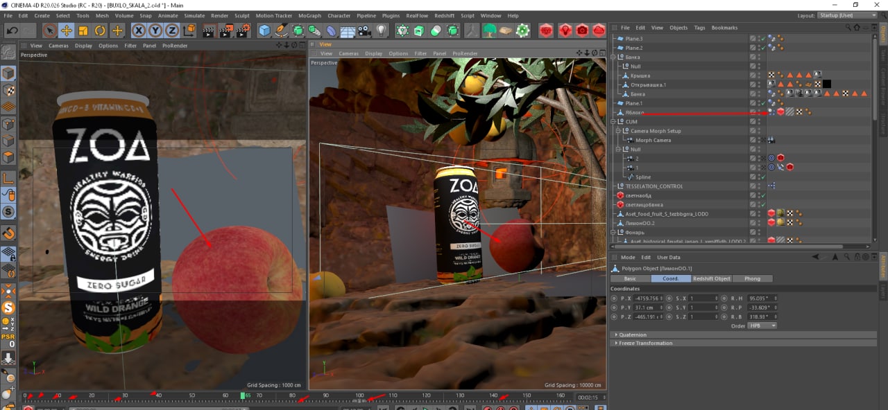
Task: Open Object Manager Tags menu
Action: click(x=699, y=28)
